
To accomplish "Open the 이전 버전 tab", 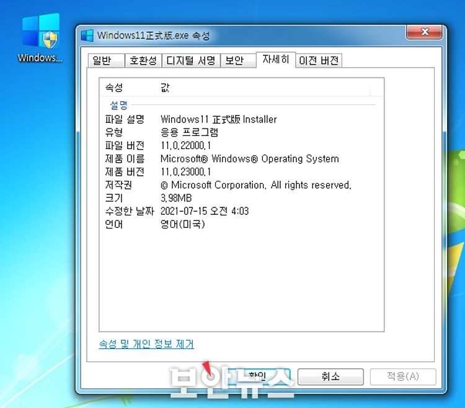I will point(319,61).
